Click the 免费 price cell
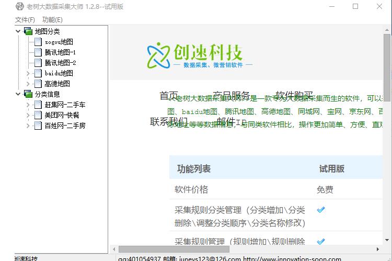 325,189
